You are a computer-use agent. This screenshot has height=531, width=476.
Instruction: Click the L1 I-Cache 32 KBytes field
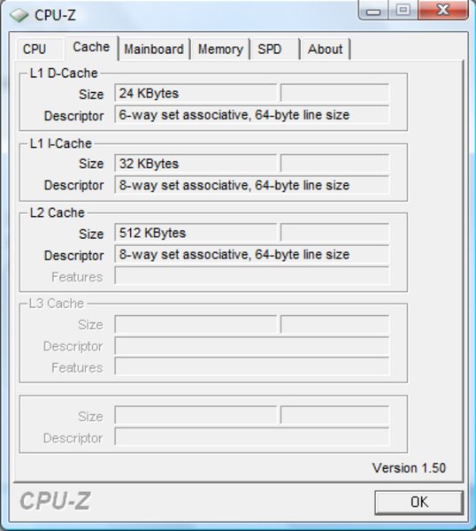(x=196, y=164)
